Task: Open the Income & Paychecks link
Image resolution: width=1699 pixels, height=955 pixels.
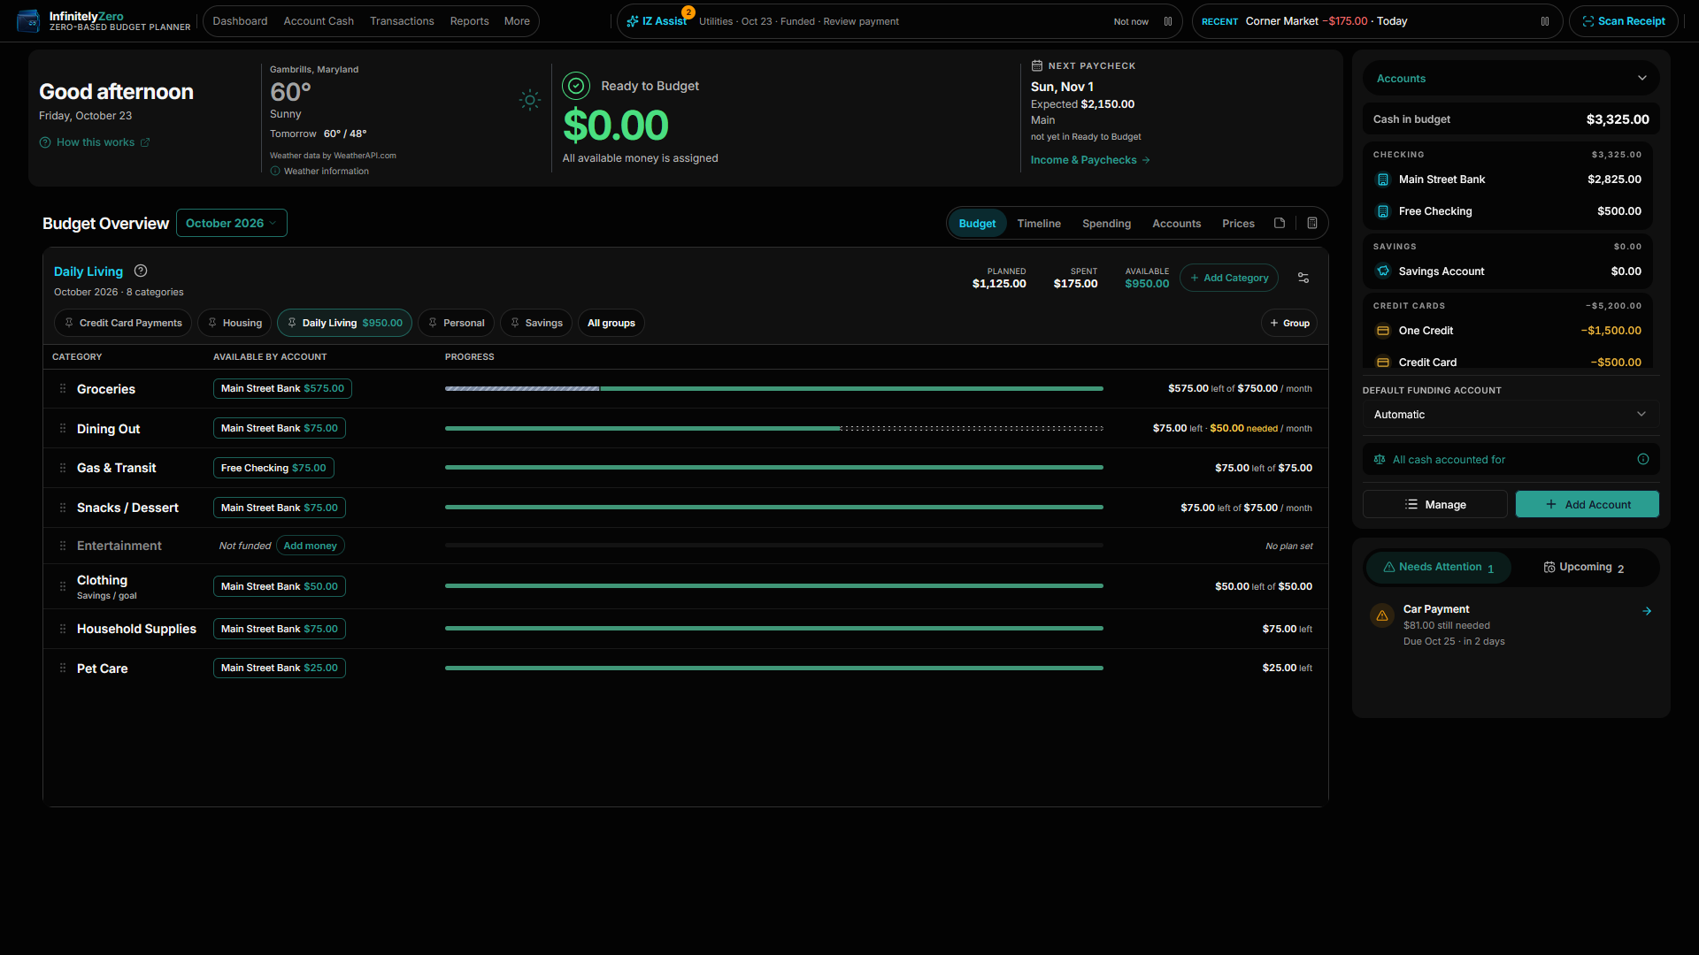Action: click(x=1090, y=160)
